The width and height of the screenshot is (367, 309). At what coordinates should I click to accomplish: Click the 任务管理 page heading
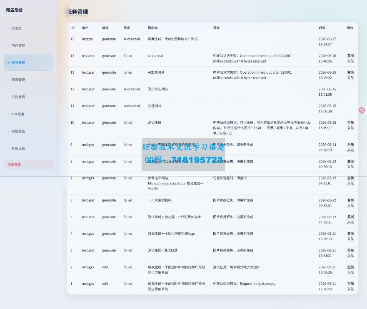coord(78,12)
